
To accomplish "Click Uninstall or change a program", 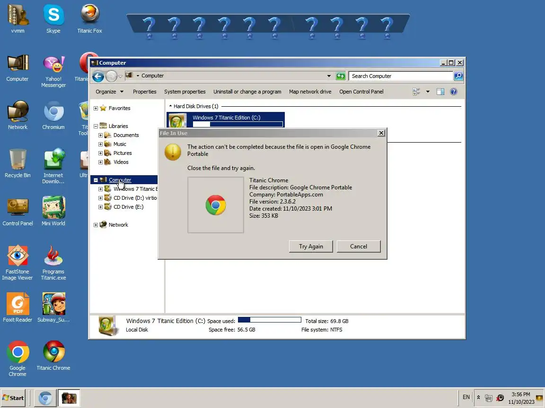I will [247, 92].
